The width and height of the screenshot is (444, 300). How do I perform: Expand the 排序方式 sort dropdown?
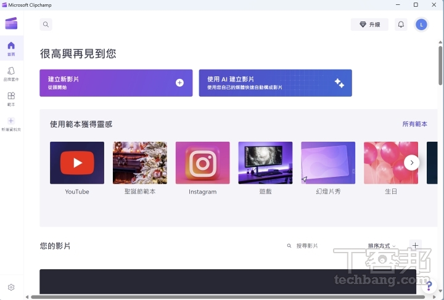click(382, 246)
